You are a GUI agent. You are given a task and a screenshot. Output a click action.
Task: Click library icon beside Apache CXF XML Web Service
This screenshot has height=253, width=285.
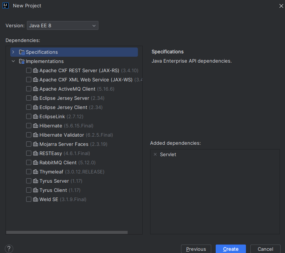36,80
